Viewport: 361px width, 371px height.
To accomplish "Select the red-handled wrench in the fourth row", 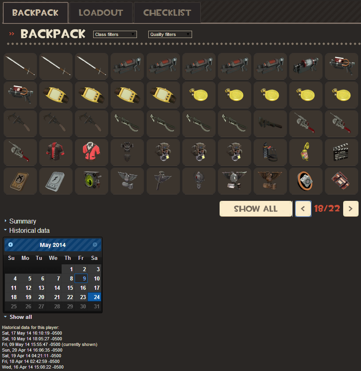I will [20, 152].
